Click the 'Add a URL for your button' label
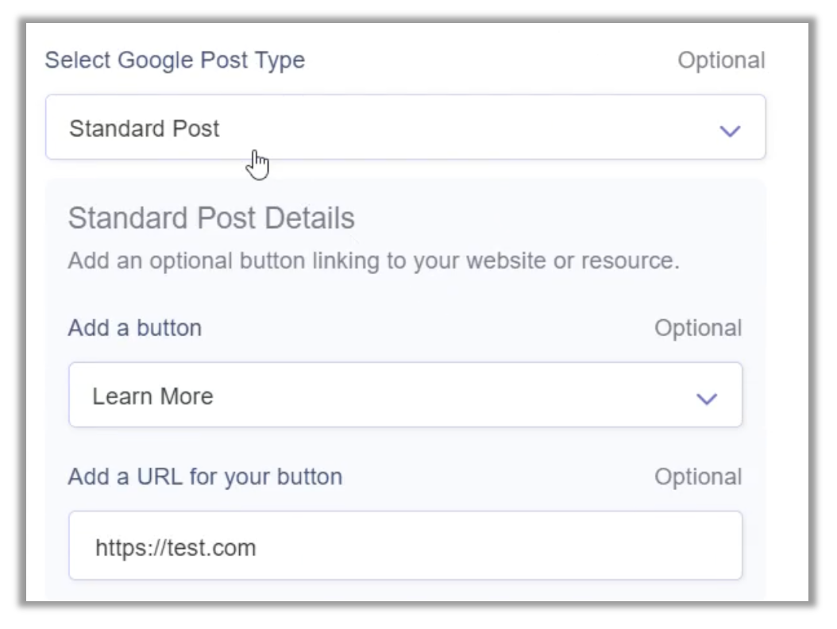Screen dimensions: 837x629 tap(205, 477)
